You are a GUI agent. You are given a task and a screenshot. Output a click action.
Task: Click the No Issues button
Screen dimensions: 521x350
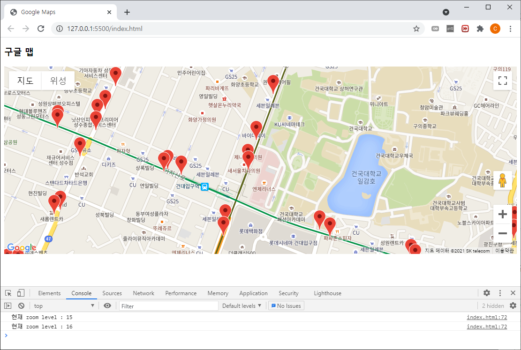[286, 306]
